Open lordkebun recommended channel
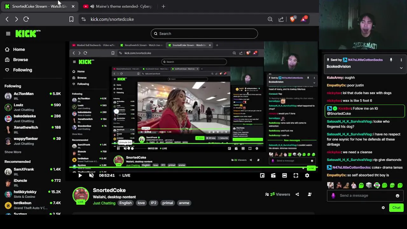 [x=32, y=205]
